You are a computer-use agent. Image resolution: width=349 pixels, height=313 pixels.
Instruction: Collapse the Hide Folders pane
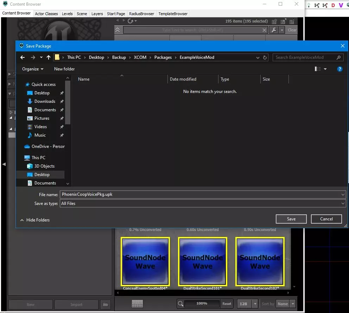35,220
